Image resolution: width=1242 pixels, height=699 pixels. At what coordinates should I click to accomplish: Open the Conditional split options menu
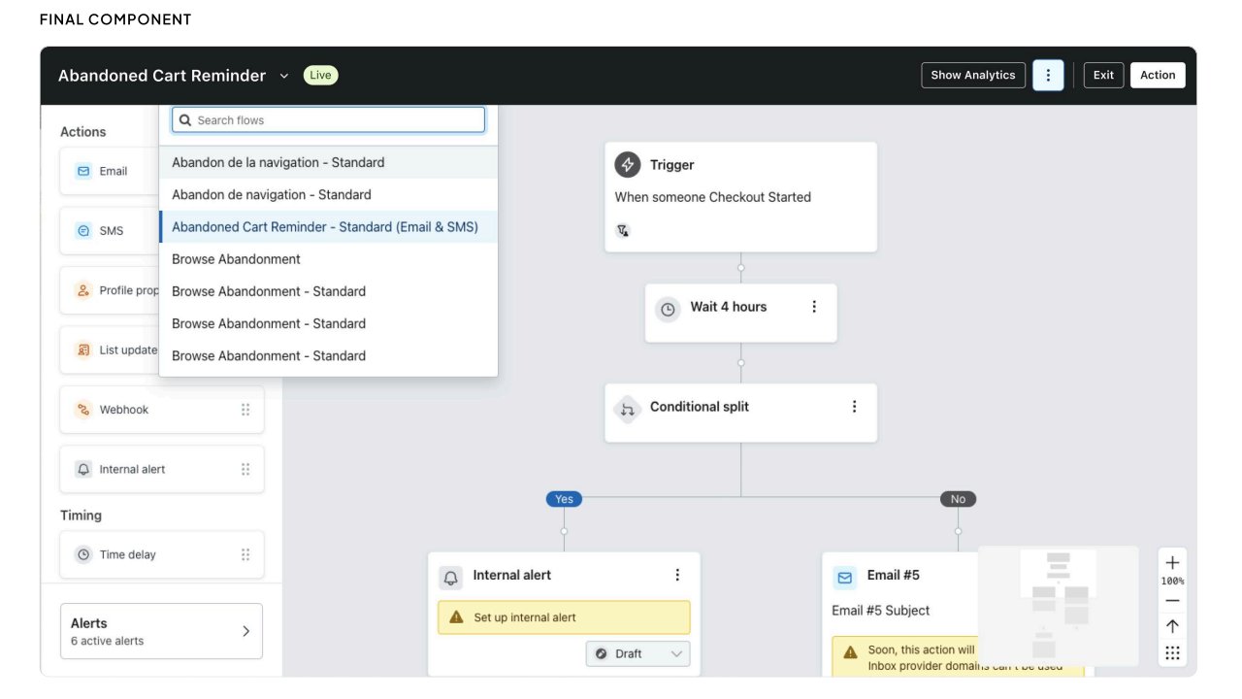pyautogui.click(x=854, y=407)
